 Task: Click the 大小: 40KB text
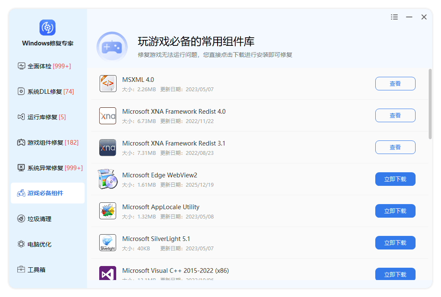coord(136,249)
